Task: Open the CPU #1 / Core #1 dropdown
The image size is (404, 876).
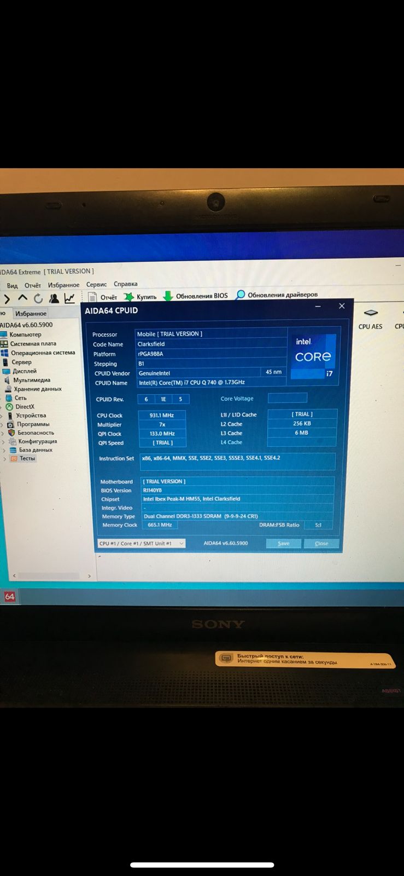Action: (142, 544)
